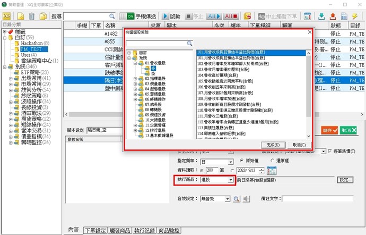Click the folder refresh icon in the toolbar
Screen dimensions: 366x235
coord(247,16)
